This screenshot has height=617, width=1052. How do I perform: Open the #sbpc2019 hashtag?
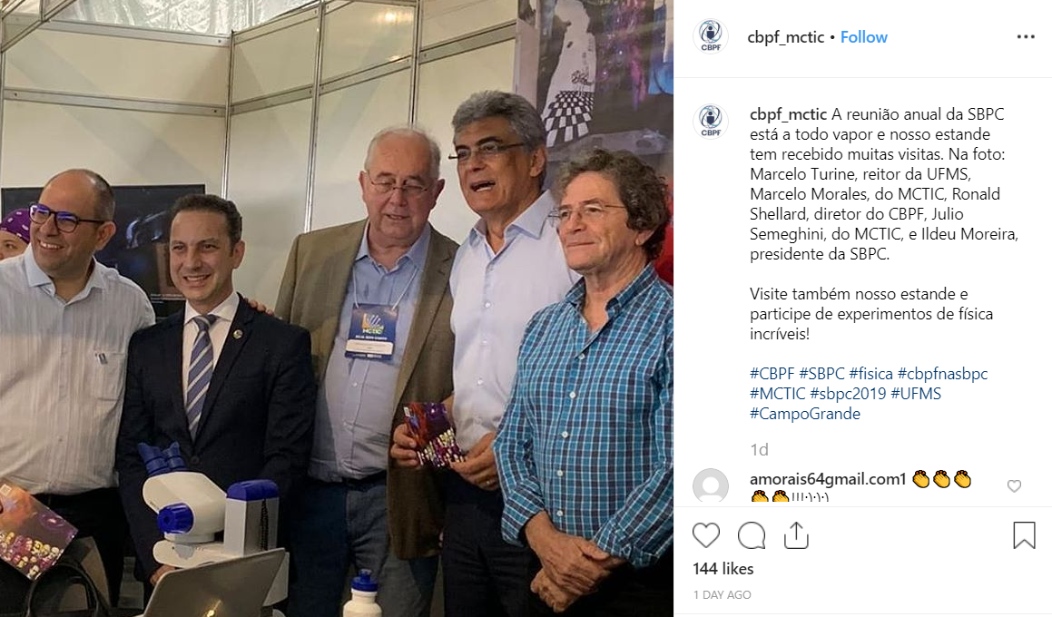tap(848, 394)
